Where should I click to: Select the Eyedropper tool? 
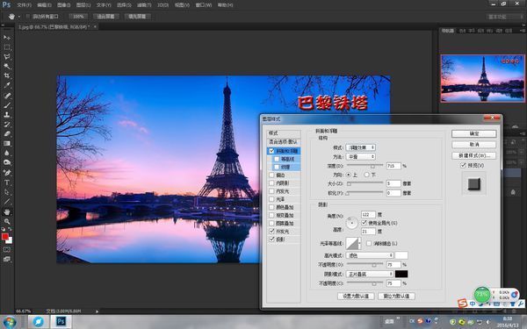tap(7, 86)
